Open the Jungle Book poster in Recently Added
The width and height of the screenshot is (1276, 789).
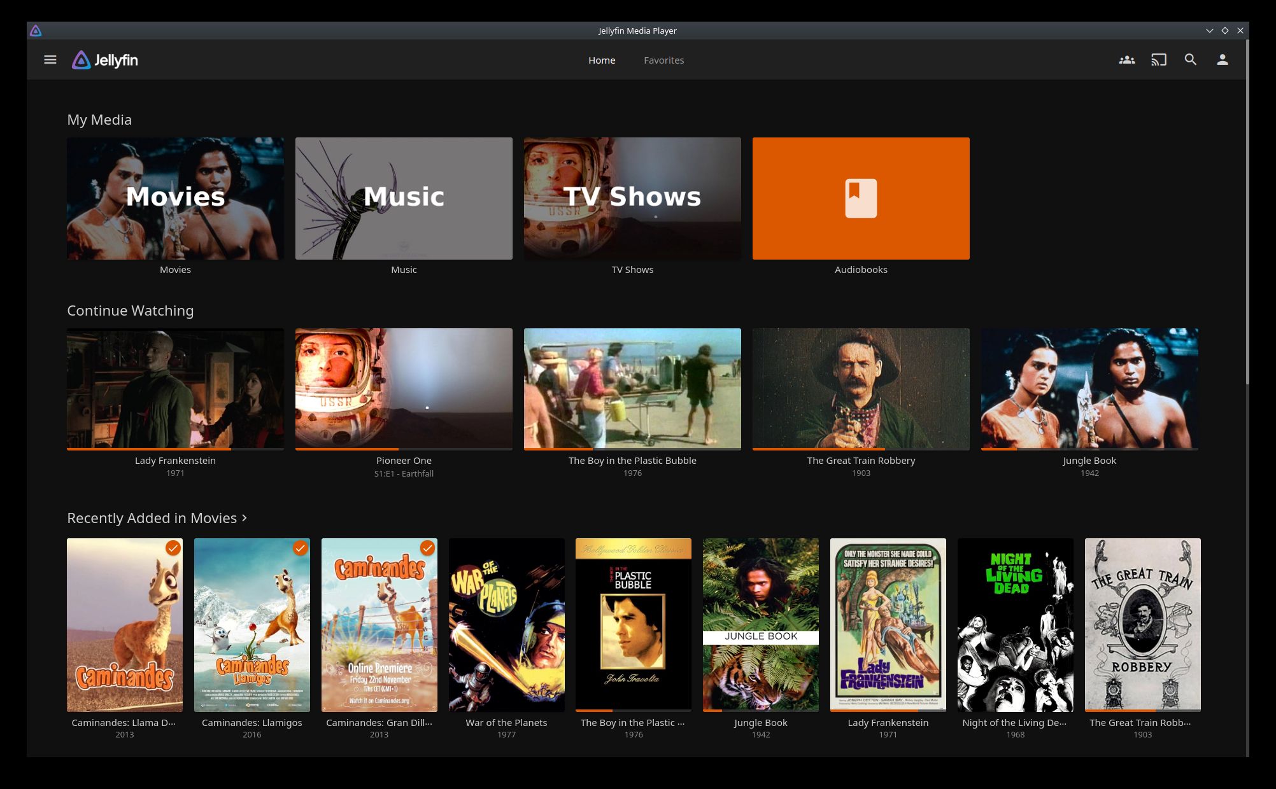point(761,625)
